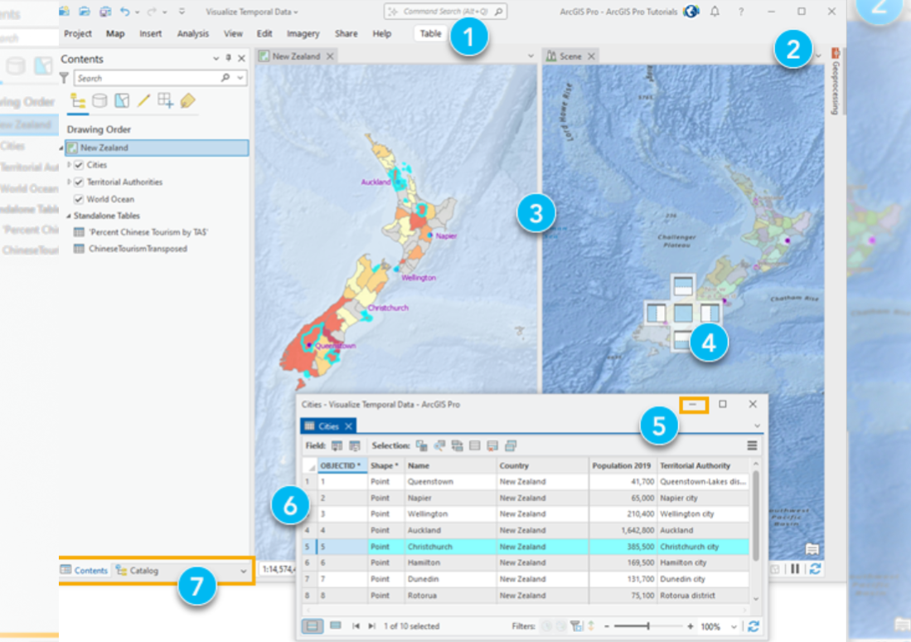Switch to the Catalog pane tab
Viewport: 911px width, 642px height.
pyautogui.click(x=138, y=571)
